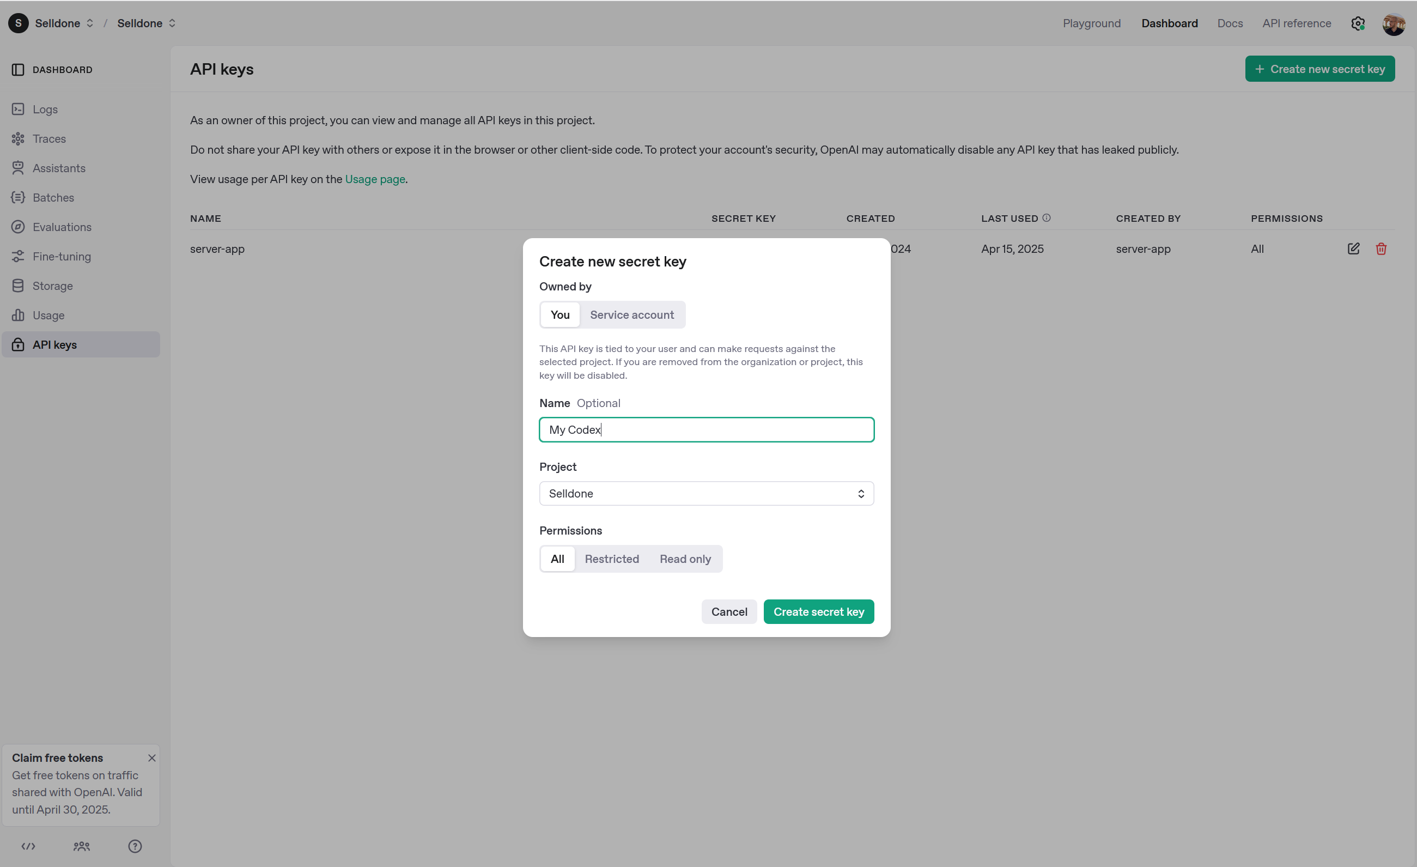Click the CREATED BY column header
The width and height of the screenshot is (1417, 867).
pyautogui.click(x=1148, y=219)
